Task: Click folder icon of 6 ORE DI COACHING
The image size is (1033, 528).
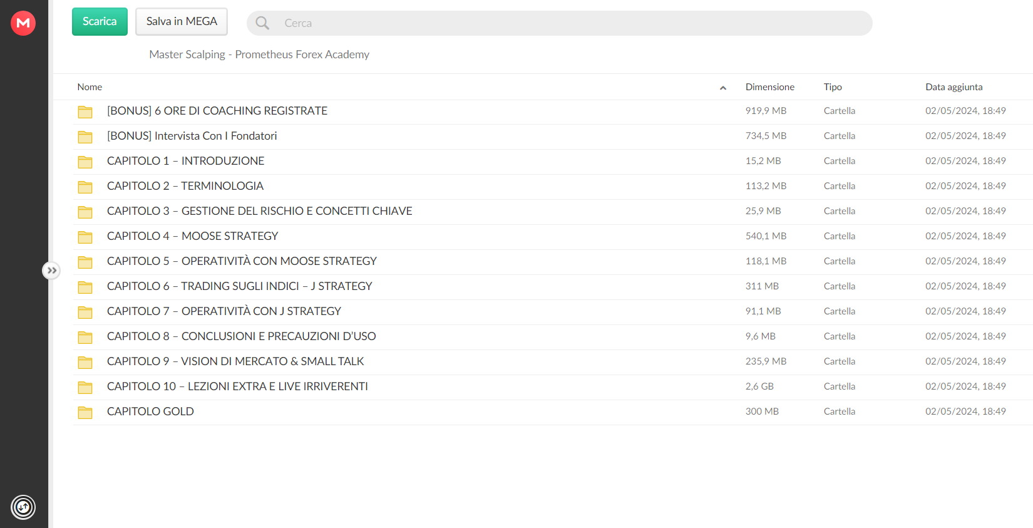Action: click(85, 111)
